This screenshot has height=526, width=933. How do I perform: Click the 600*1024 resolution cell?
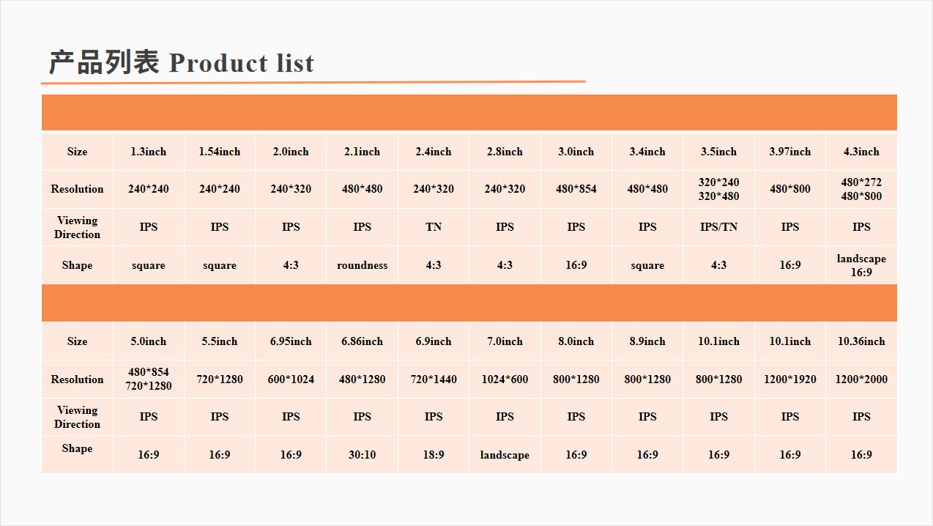pos(291,379)
